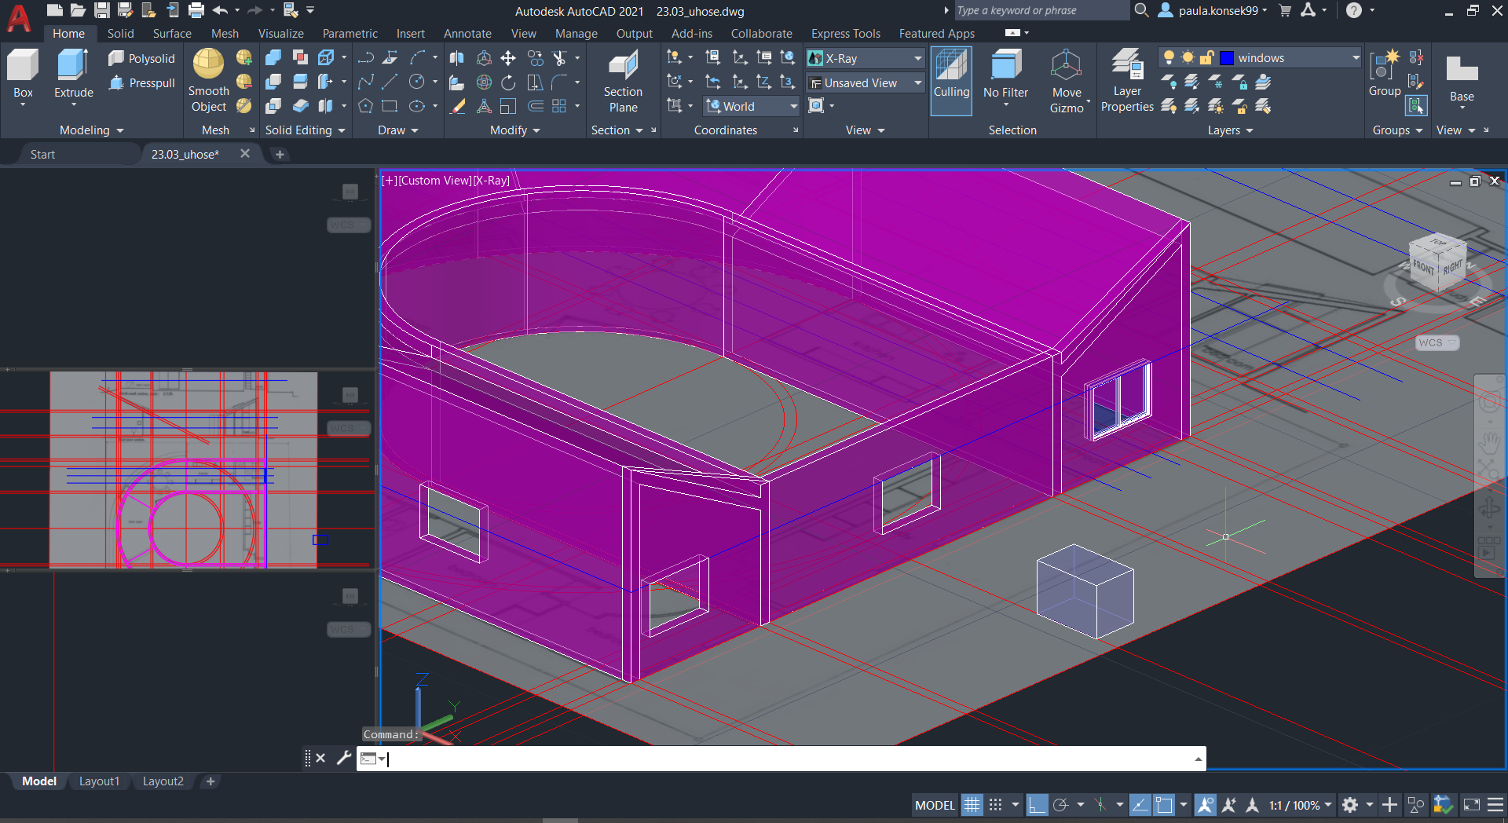Select the Presspull tool
1508x823 pixels.
141,82
